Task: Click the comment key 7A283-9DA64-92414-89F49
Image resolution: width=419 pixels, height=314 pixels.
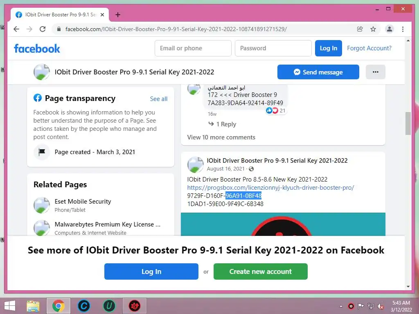Action: tap(246, 103)
